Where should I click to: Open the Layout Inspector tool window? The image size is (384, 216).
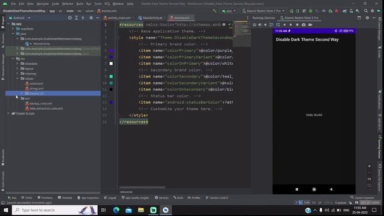tap(362, 197)
